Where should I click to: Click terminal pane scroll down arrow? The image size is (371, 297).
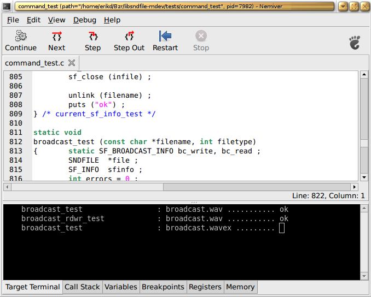pyautogui.click(x=364, y=276)
